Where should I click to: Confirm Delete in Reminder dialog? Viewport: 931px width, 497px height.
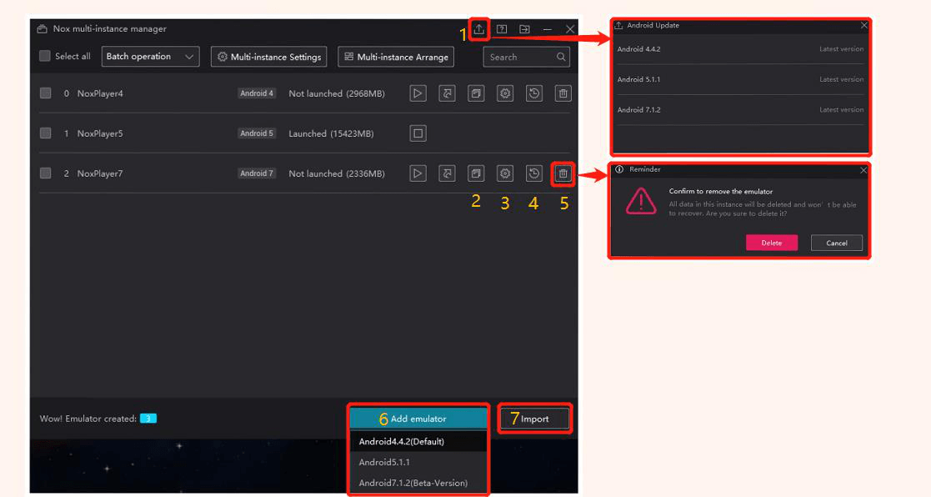point(771,243)
